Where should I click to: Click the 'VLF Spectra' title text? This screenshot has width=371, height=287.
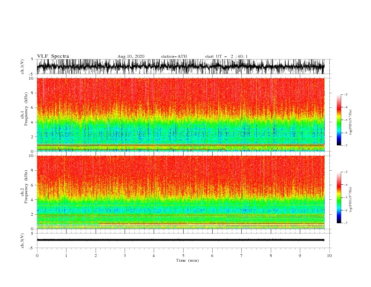tap(53, 56)
